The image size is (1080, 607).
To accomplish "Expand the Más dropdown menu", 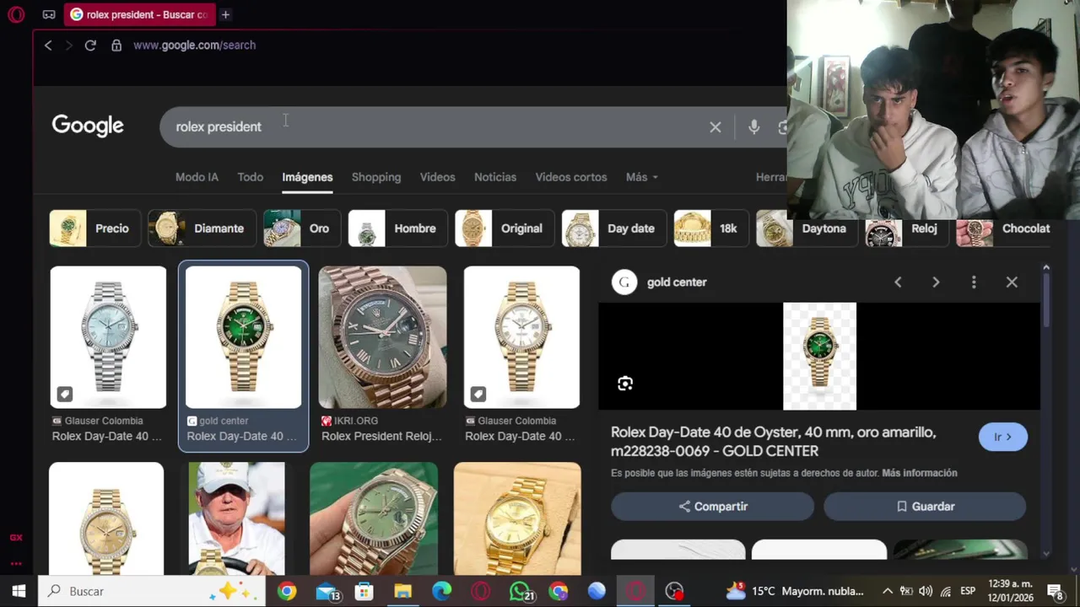I will 641,177.
